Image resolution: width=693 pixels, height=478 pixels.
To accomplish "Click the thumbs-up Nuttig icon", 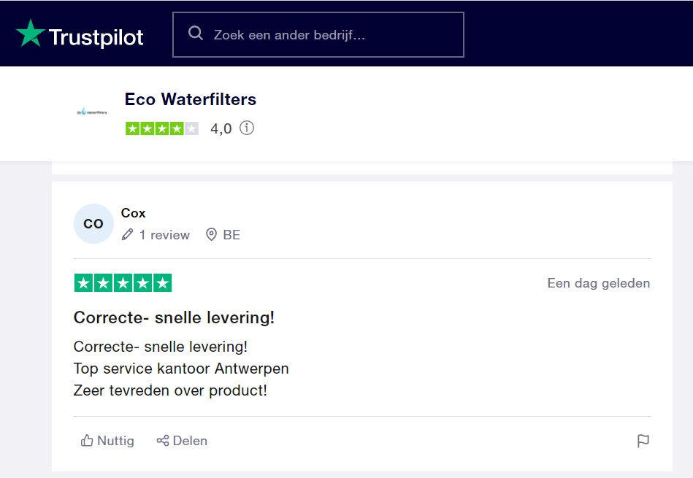I will pos(88,441).
